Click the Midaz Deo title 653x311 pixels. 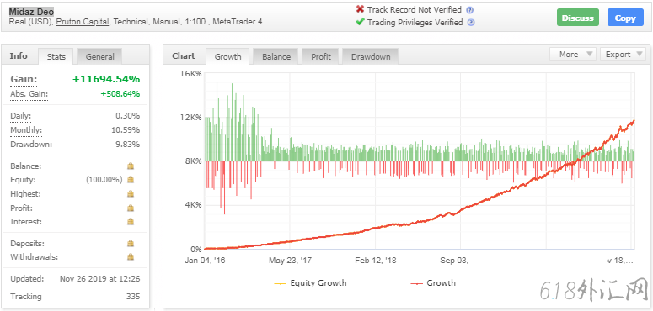tap(31, 12)
